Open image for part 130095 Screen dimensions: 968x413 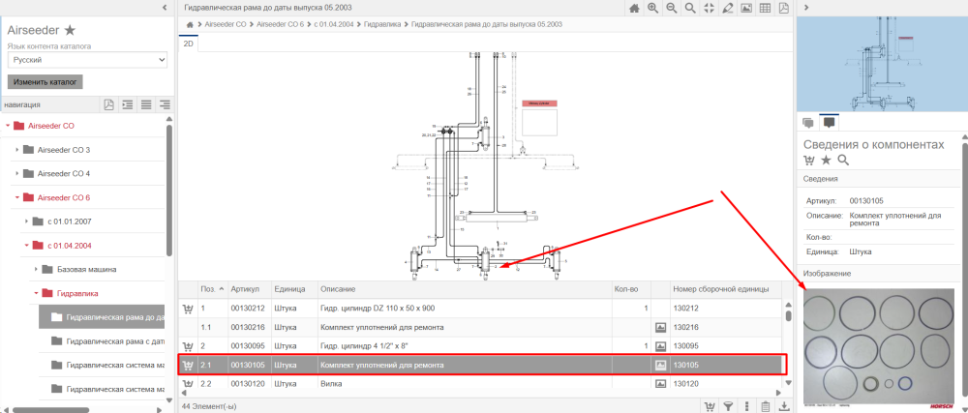(660, 346)
